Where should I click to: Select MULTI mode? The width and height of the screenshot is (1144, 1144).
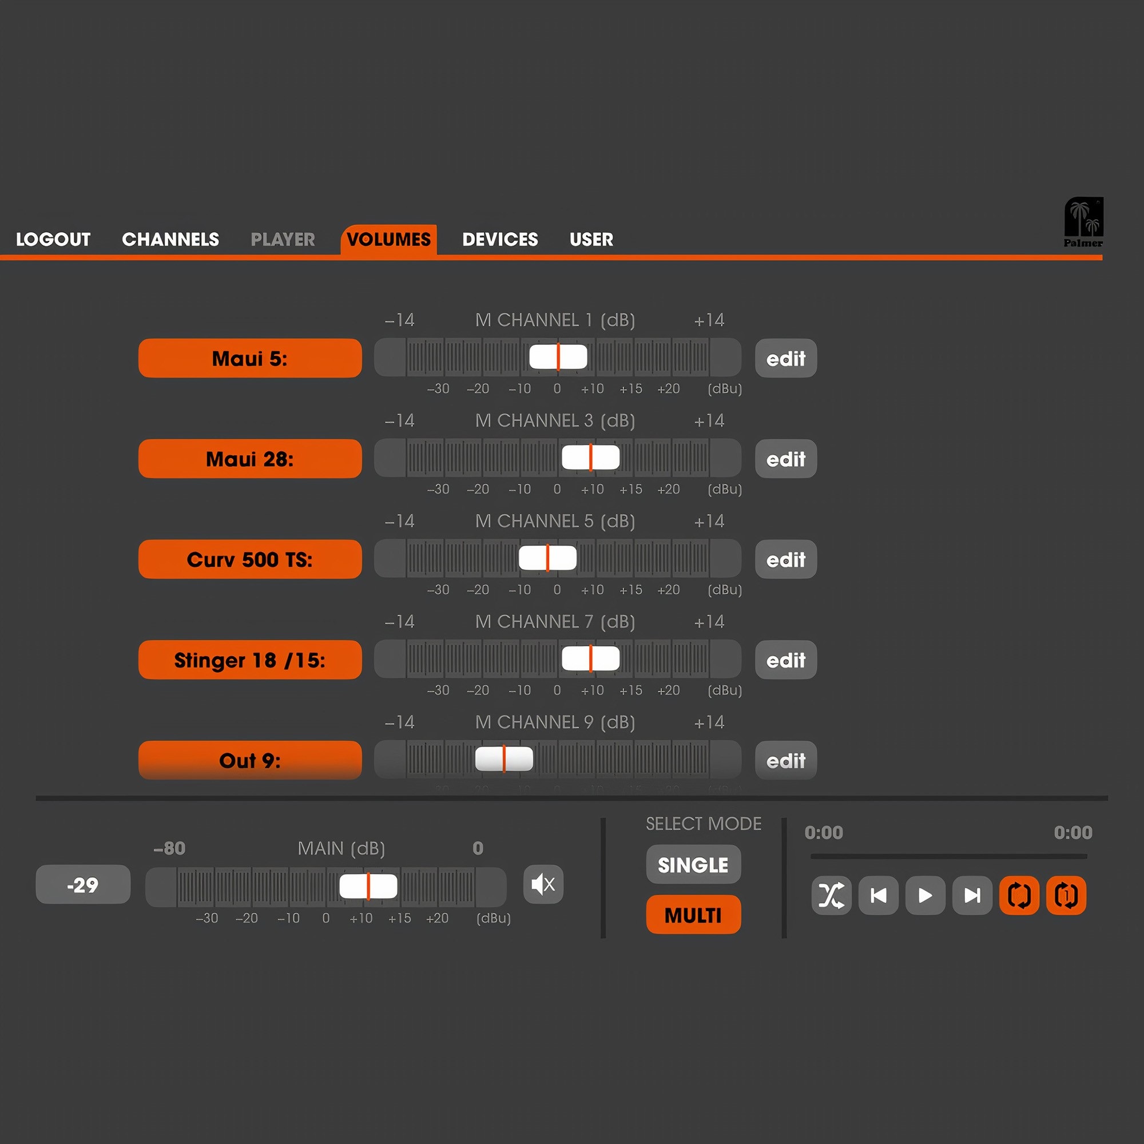click(x=693, y=915)
